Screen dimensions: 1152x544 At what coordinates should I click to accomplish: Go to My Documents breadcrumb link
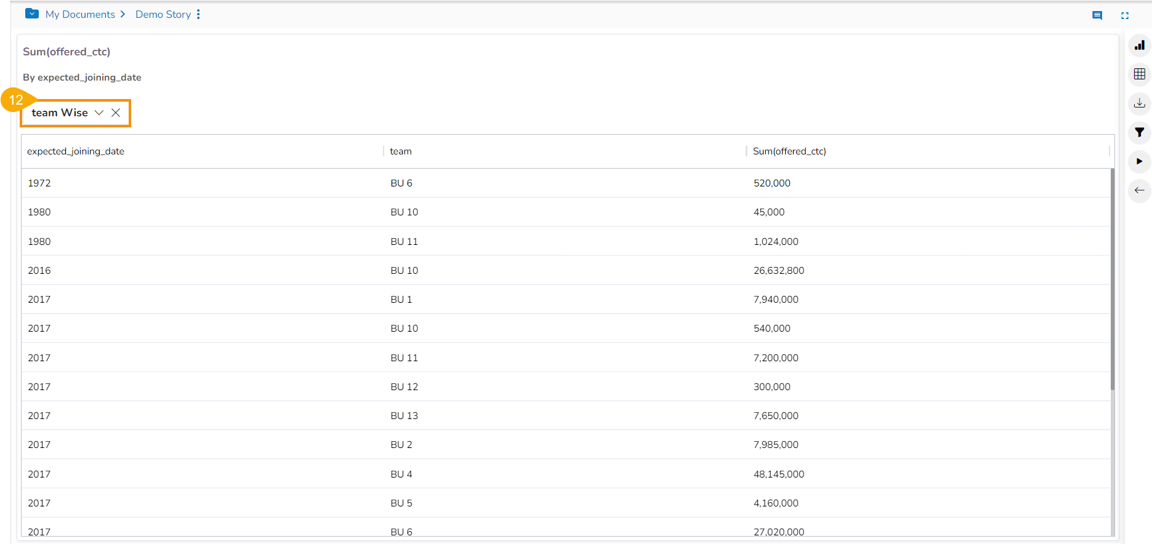tap(80, 14)
